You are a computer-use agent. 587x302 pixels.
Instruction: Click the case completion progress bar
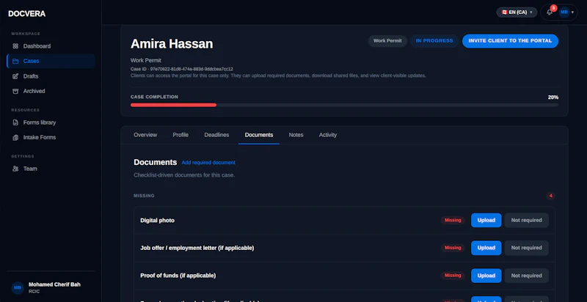[344, 105]
